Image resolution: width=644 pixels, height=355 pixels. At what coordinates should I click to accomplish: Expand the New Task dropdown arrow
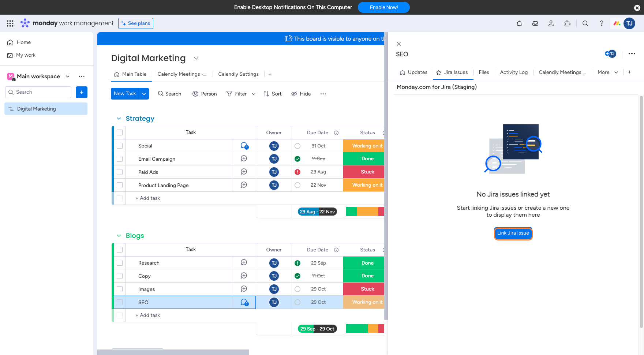click(x=144, y=94)
